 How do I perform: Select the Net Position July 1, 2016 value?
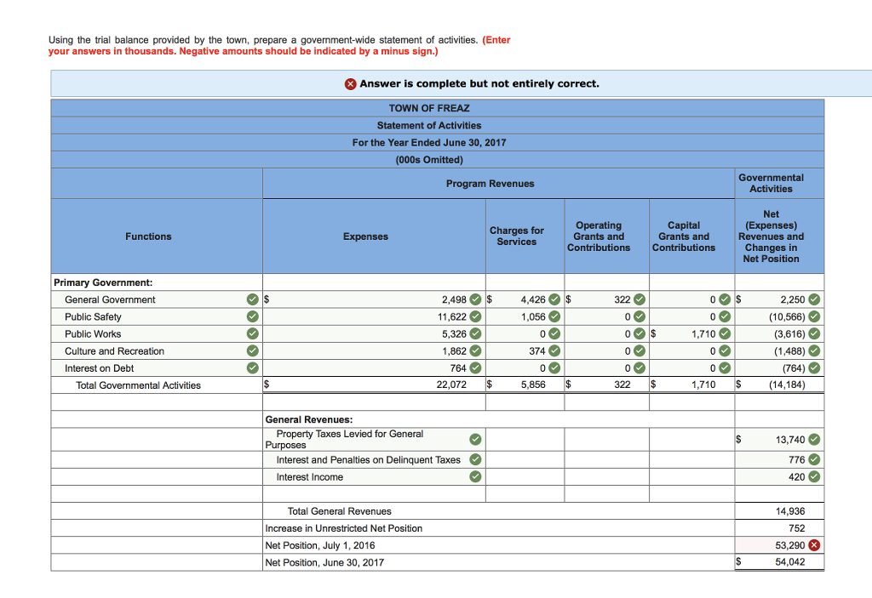click(779, 545)
